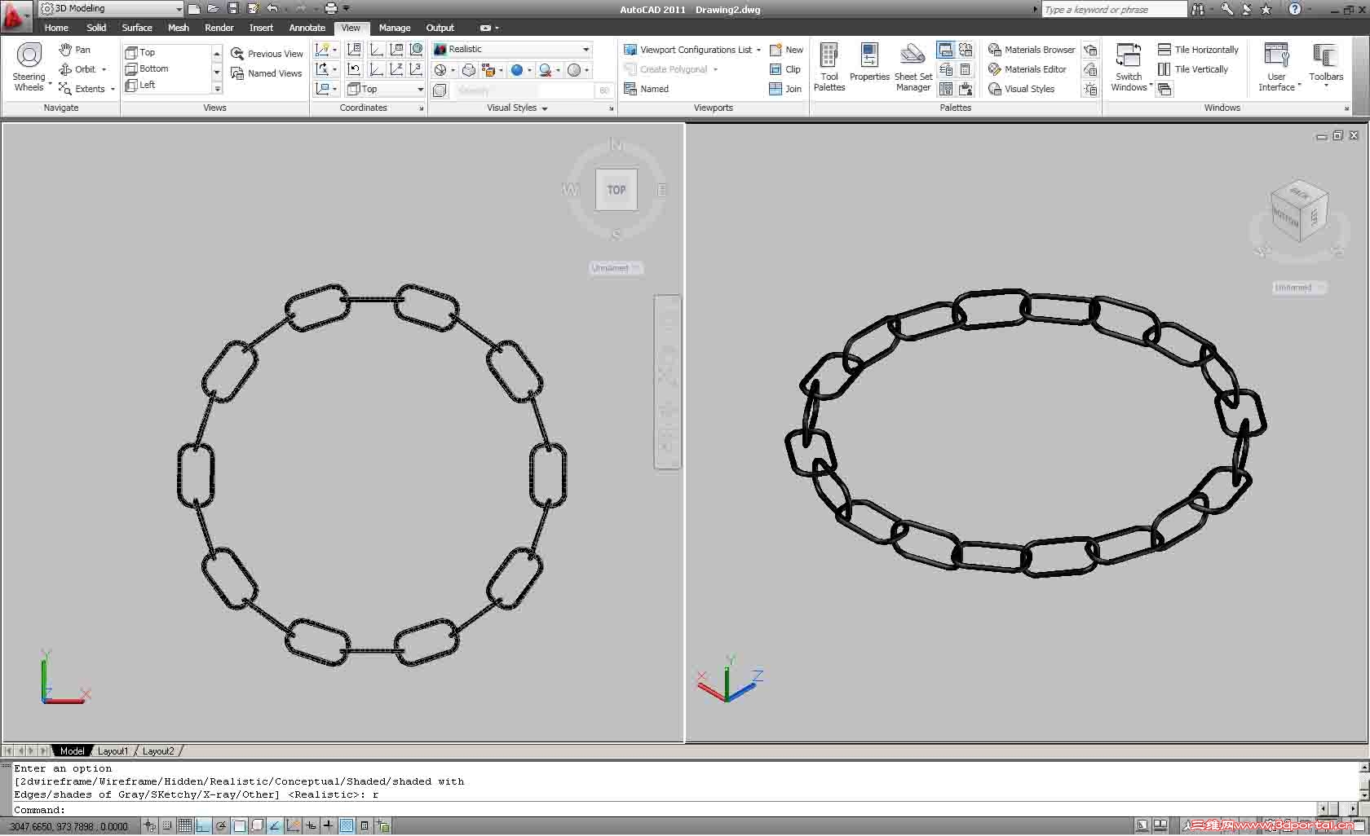The width and height of the screenshot is (1370, 836).
Task: Toggle Object Snap in status bar
Action: 239,826
